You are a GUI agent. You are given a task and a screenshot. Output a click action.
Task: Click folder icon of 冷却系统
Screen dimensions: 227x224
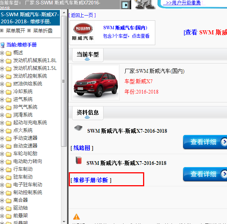point(9,92)
